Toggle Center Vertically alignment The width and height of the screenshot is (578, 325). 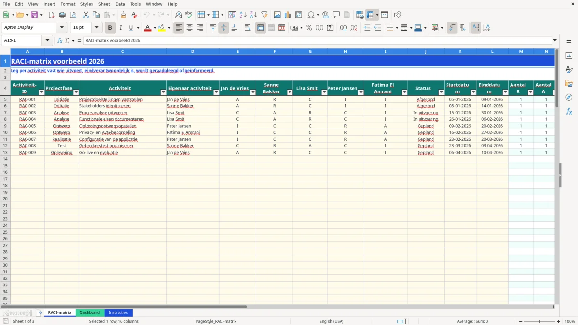pos(223,28)
